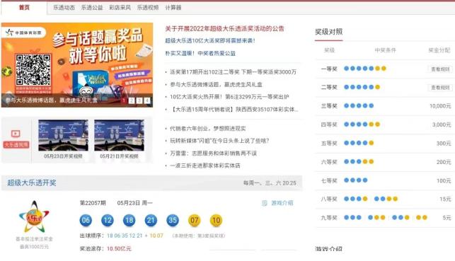Open the 2022年超级大乐透派奖活动 announcement link

(224, 29)
